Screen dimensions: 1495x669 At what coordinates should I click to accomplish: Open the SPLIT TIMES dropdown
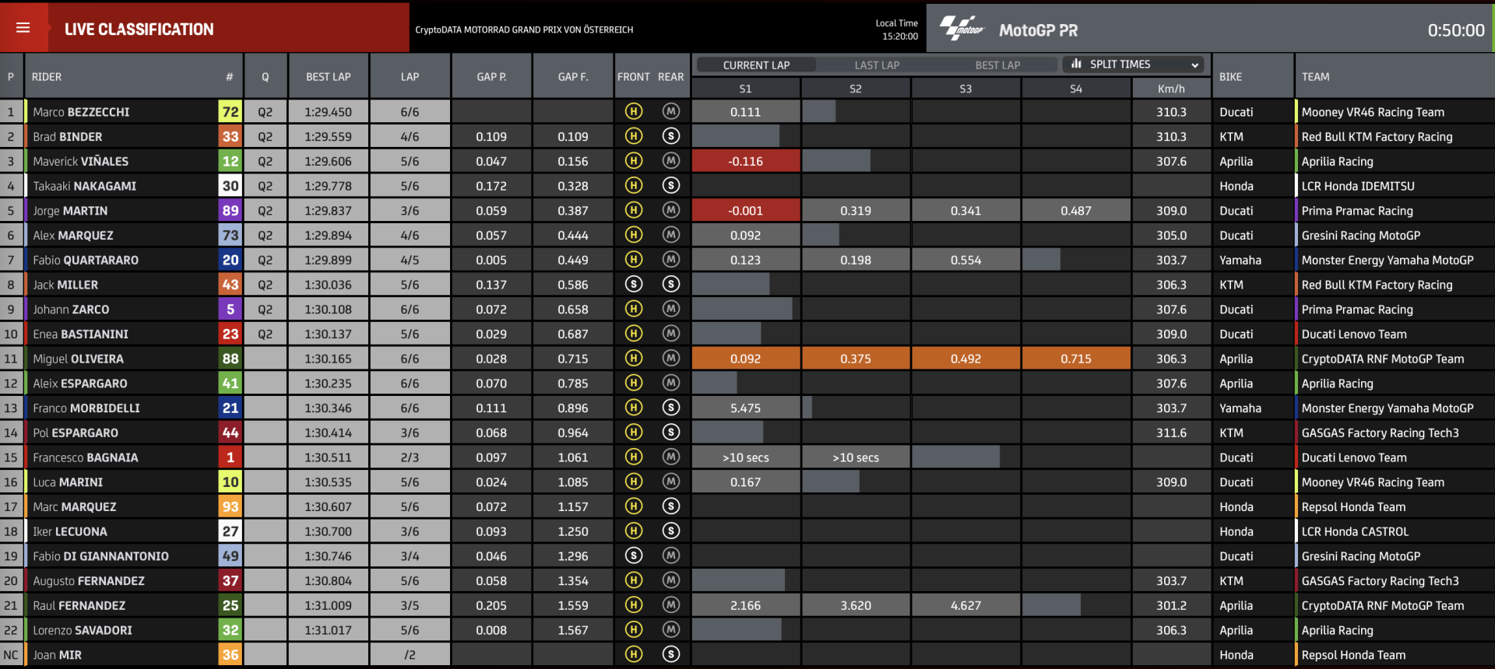pyautogui.click(x=1133, y=65)
